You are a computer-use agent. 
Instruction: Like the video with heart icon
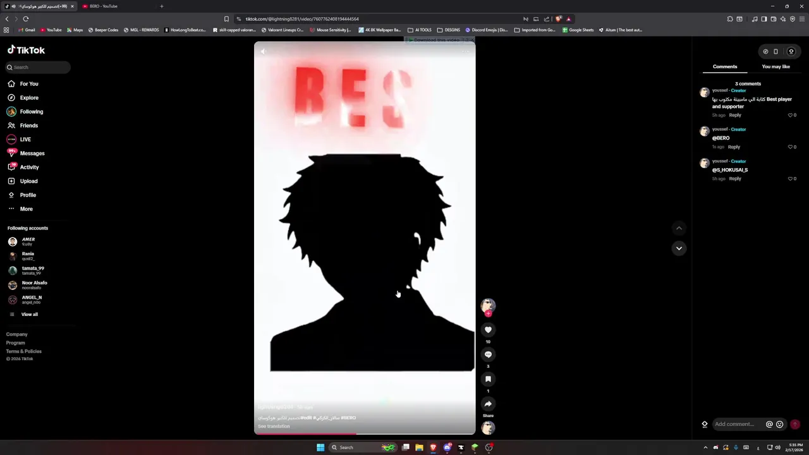(488, 329)
